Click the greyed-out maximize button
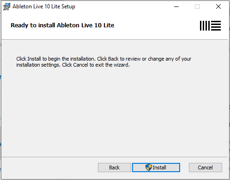This screenshot has height=180, width=230. coord(197,6)
